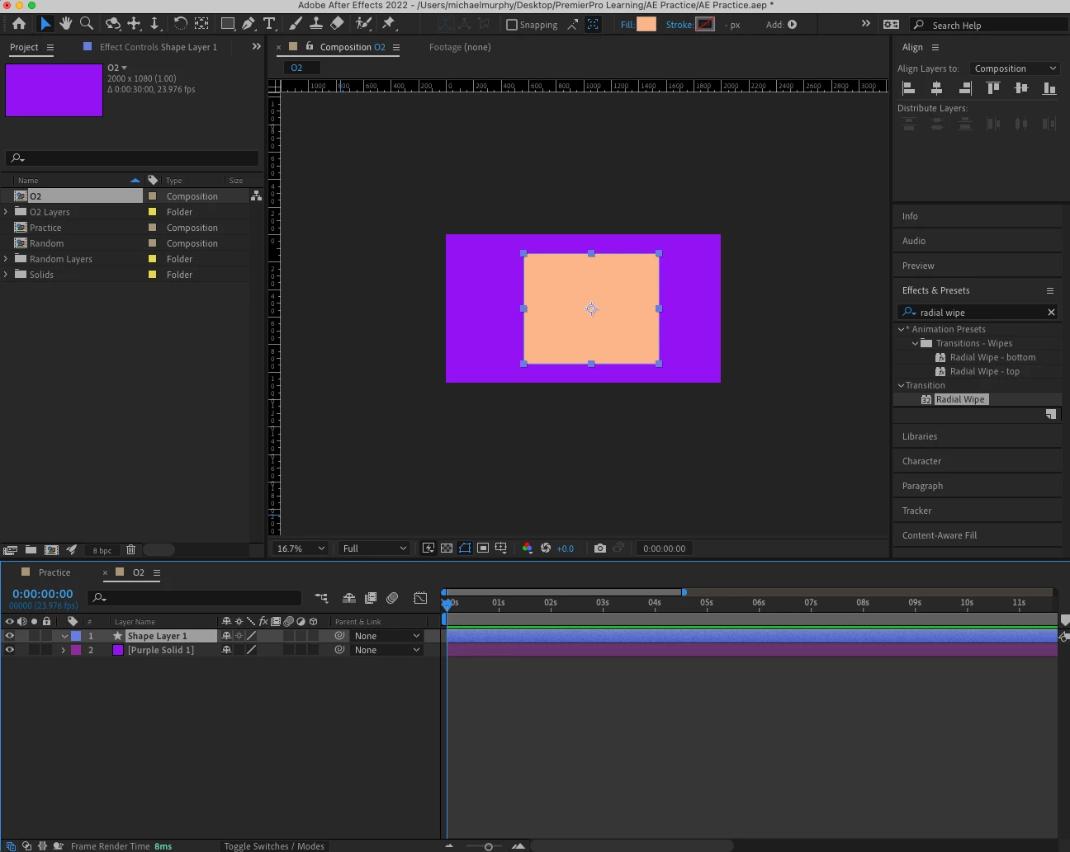Take a snapshot with camera icon

point(600,548)
